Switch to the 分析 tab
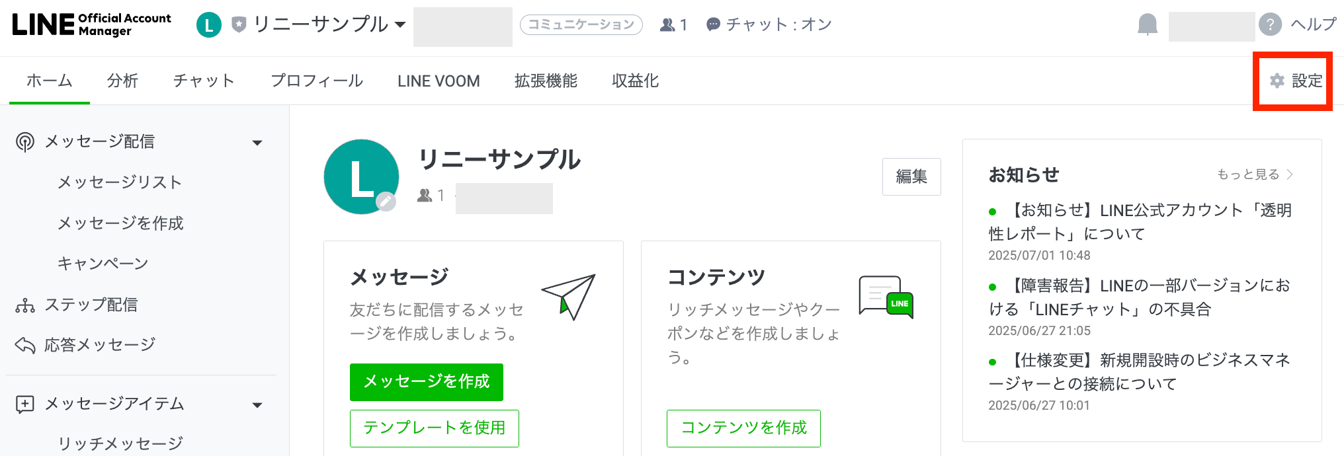Image resolution: width=1344 pixels, height=456 pixels. (x=122, y=81)
